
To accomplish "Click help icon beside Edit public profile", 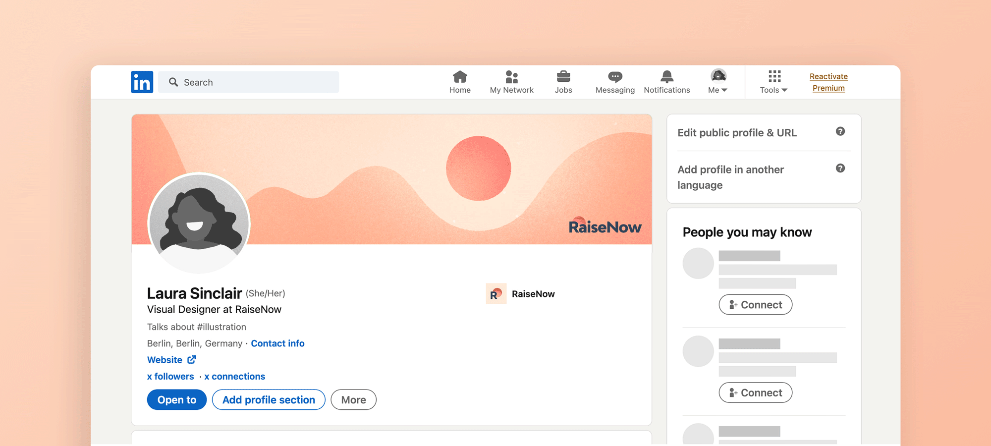I will click(840, 131).
